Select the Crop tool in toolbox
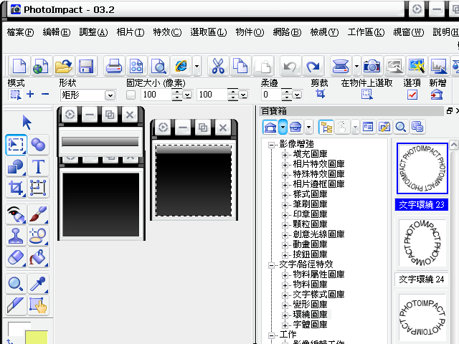This screenshot has width=459, height=344. pos(16,188)
